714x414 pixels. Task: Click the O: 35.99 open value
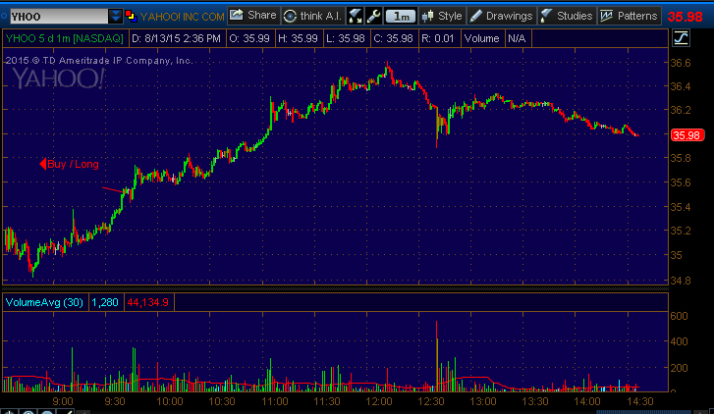point(249,38)
